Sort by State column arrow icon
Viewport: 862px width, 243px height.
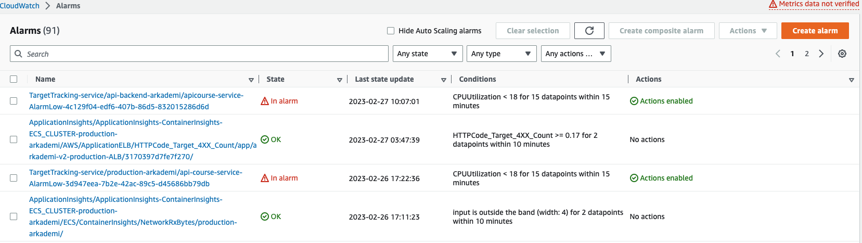coord(340,80)
